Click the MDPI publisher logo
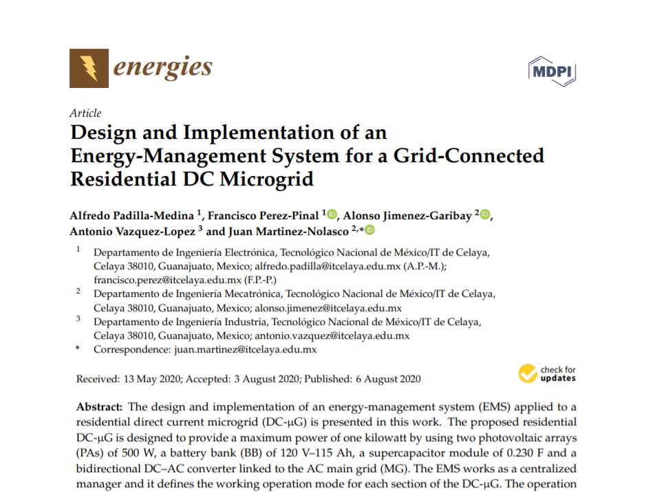The height and width of the screenshot is (492, 655). click(x=552, y=71)
